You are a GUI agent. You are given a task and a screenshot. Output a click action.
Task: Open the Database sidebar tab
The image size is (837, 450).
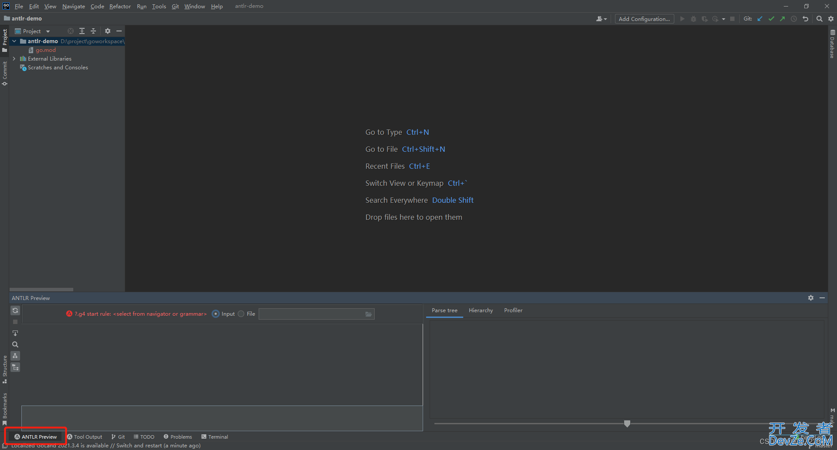coord(832,44)
